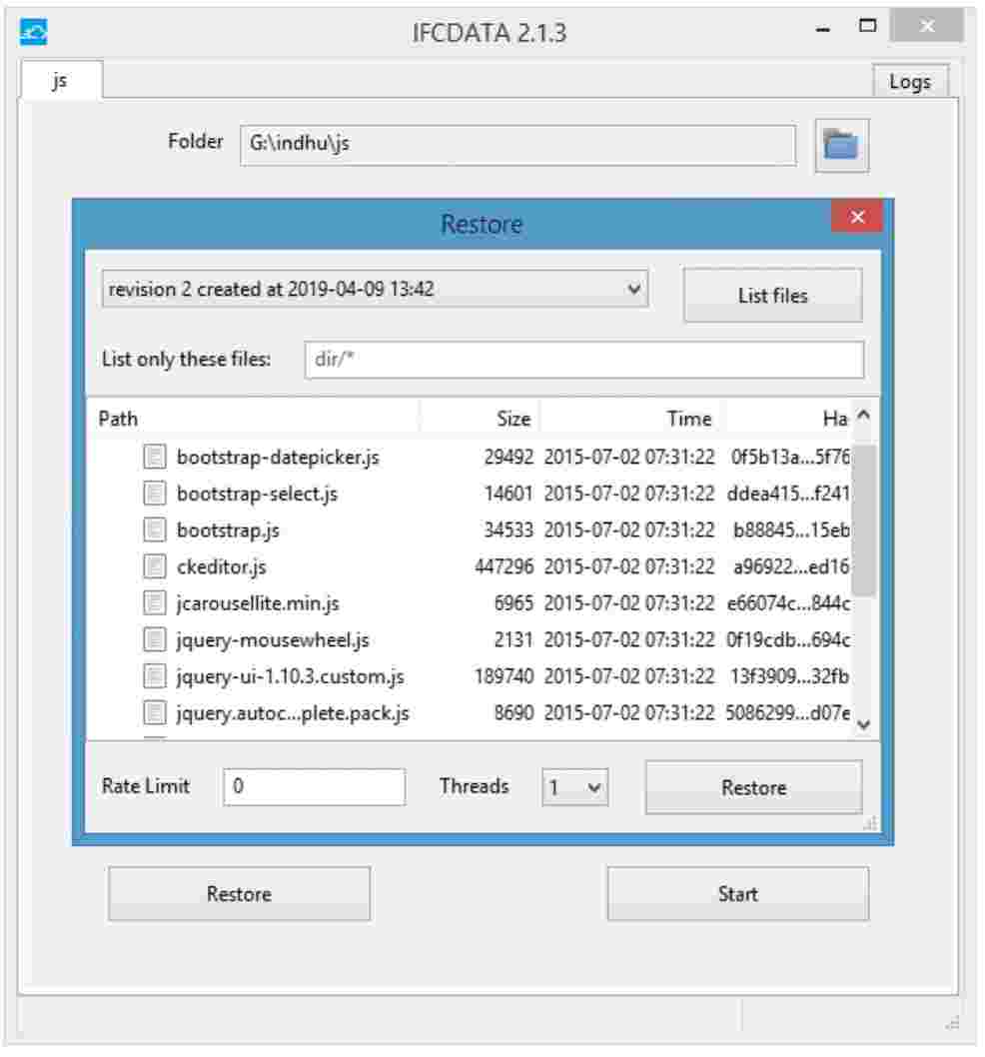The image size is (985, 1057).
Task: Click the Restore button beside Start
Action: (240, 894)
